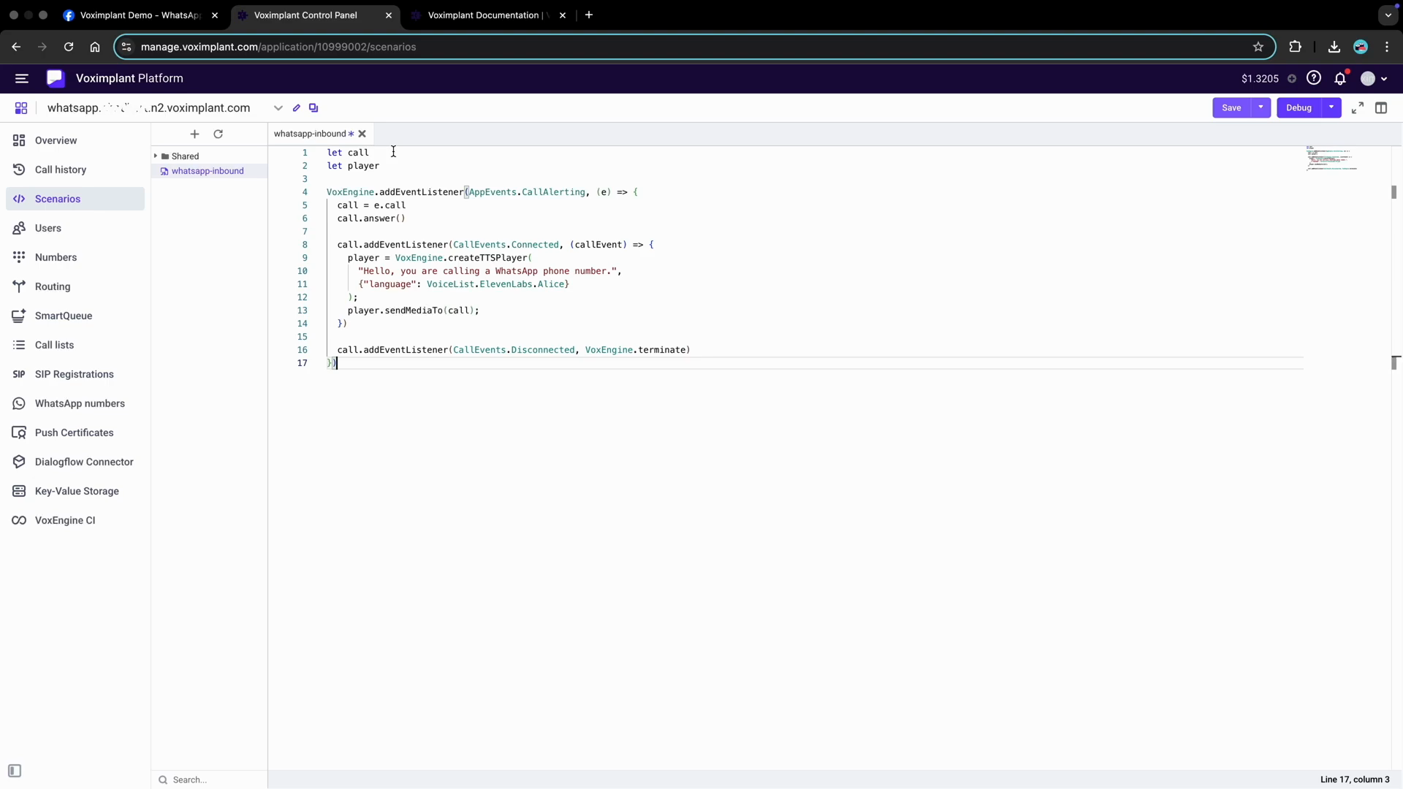Click the copy icon beside application domain

click(x=313, y=107)
